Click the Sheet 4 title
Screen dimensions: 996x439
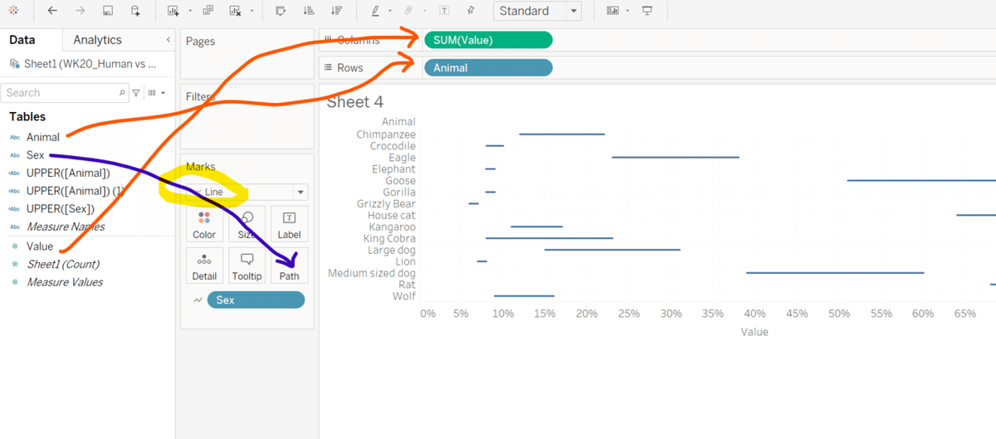[x=355, y=102]
